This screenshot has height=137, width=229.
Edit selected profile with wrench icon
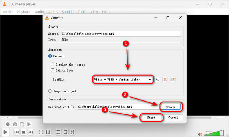click(x=157, y=80)
